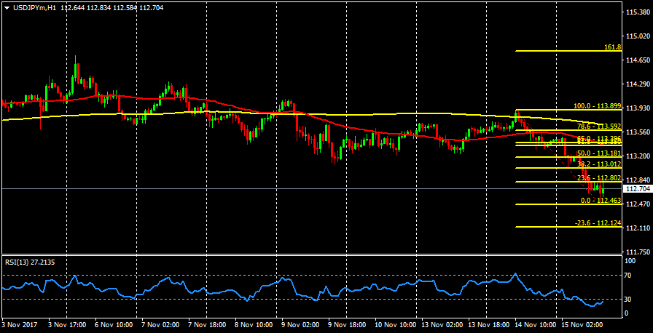Image resolution: width=653 pixels, height=333 pixels.
Task: Click the 111.750 price scale label
Action: click(638, 252)
